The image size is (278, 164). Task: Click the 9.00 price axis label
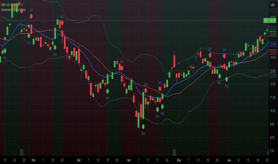(x=273, y=124)
